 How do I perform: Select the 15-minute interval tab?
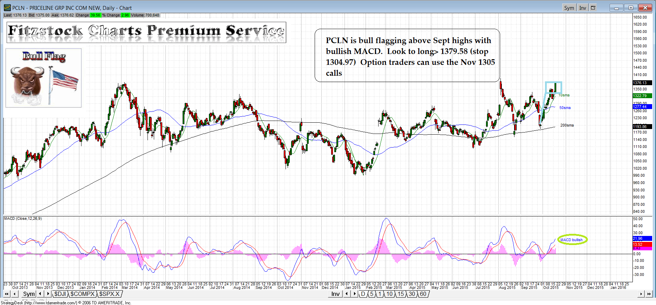[401, 294]
